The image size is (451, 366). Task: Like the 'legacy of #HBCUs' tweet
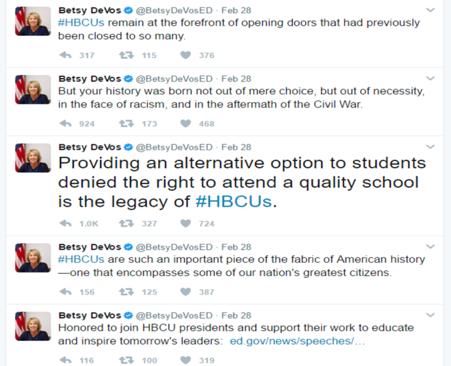[x=186, y=224]
